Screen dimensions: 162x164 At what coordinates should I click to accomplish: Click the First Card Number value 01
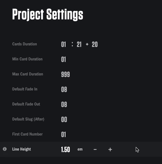click(x=63, y=134)
